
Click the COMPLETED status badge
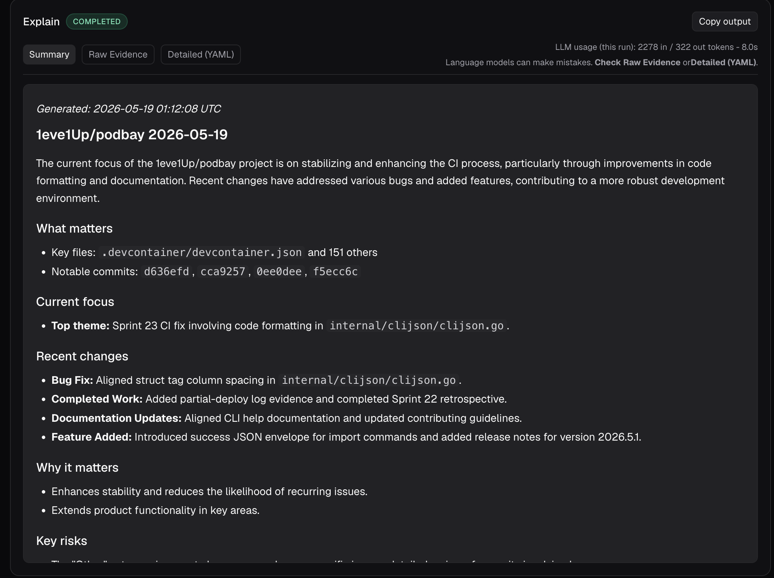97,21
